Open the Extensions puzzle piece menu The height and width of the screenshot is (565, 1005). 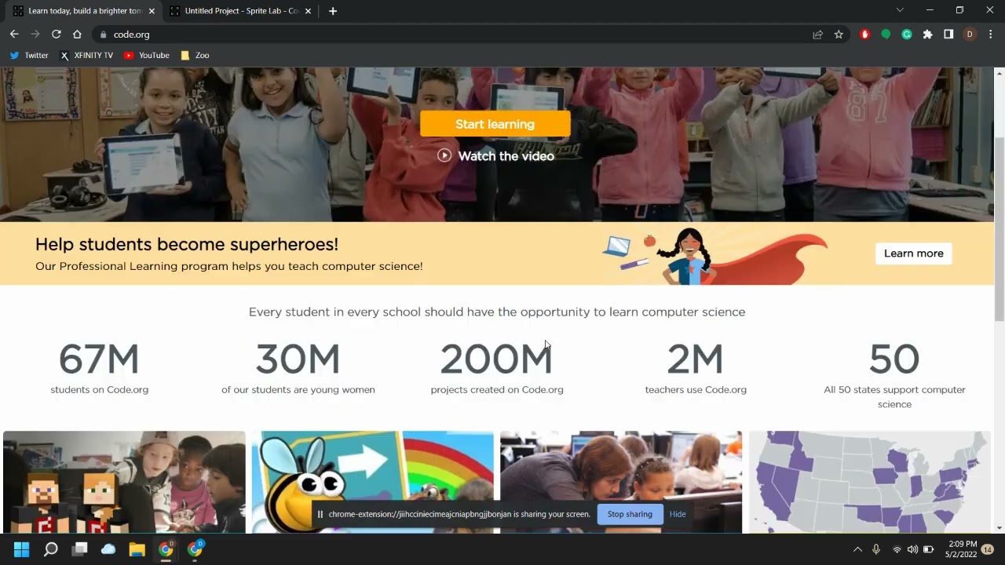[x=927, y=35]
